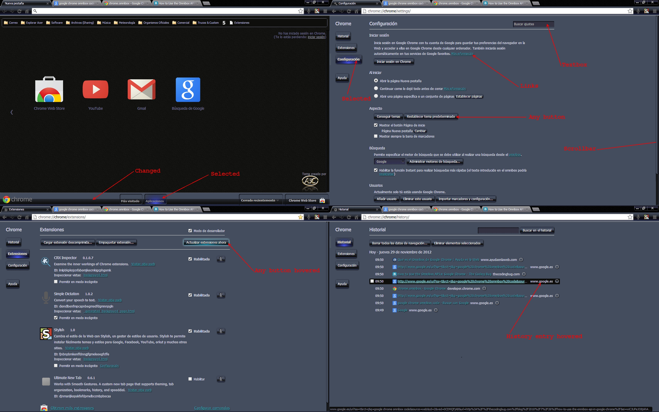Click the reload icon in the Nueva pestaña window
659x412 pixels.
19,11
